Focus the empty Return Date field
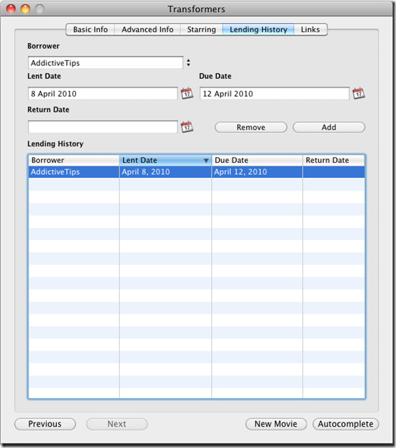396x448 pixels. (102, 127)
